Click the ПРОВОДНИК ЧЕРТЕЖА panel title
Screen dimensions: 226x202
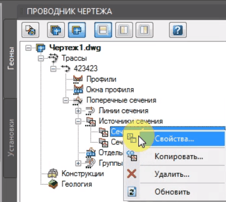coord(69,11)
